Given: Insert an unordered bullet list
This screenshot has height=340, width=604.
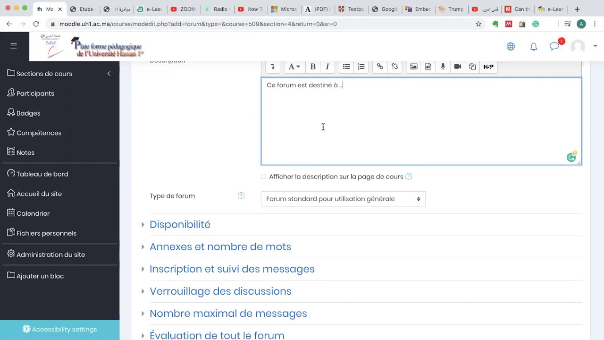Looking at the screenshot, I should (346, 67).
